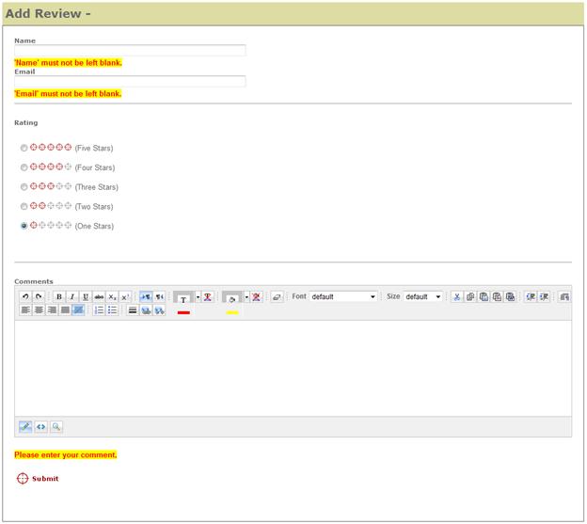Click the background color paint bucket button
The image size is (587, 524).
tap(232, 297)
